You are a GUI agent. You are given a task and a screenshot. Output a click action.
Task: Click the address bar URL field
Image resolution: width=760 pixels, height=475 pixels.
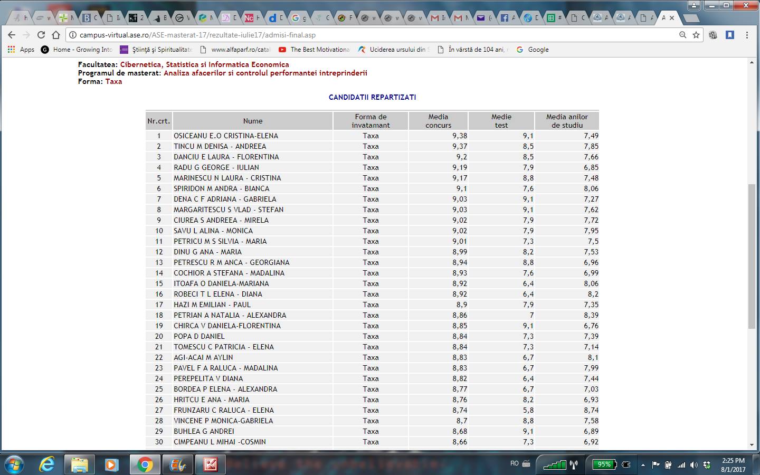369,35
